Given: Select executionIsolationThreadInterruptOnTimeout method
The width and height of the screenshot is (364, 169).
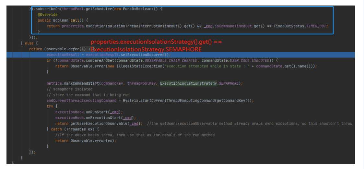Looking at the screenshot, I should tap(131, 26).
